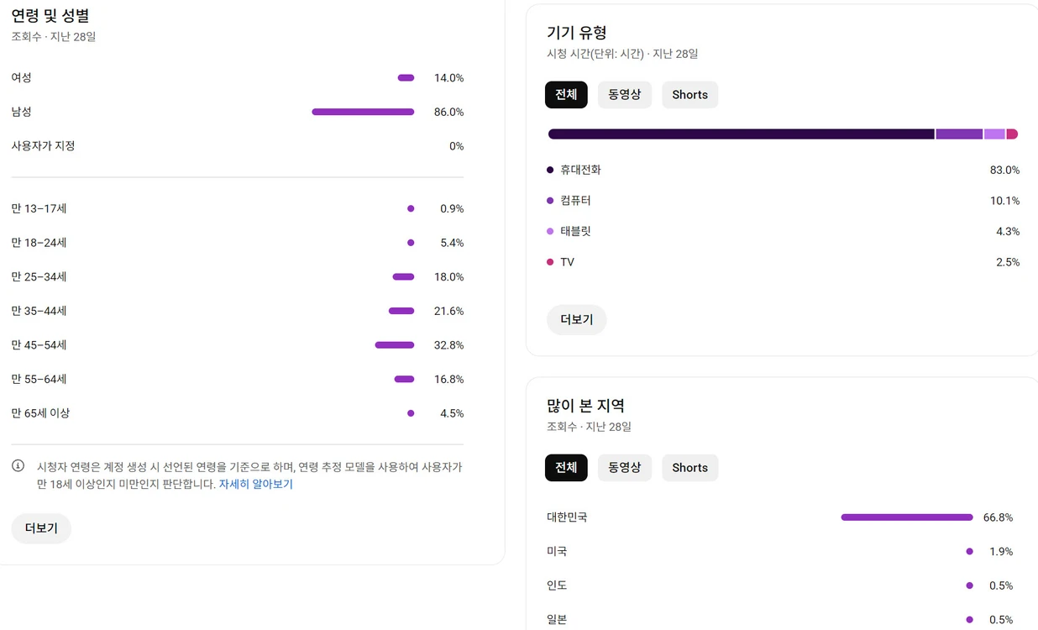Select the 동영상 tab under 많이 본 지역
The height and width of the screenshot is (630, 1038).
pyautogui.click(x=625, y=468)
